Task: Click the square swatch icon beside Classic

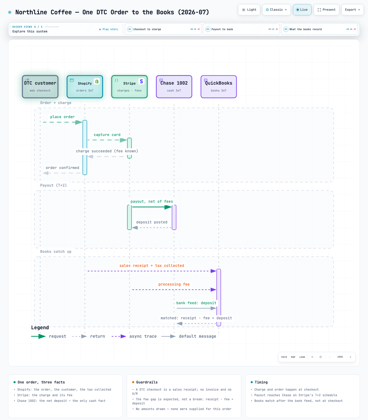Action: [x=267, y=10]
